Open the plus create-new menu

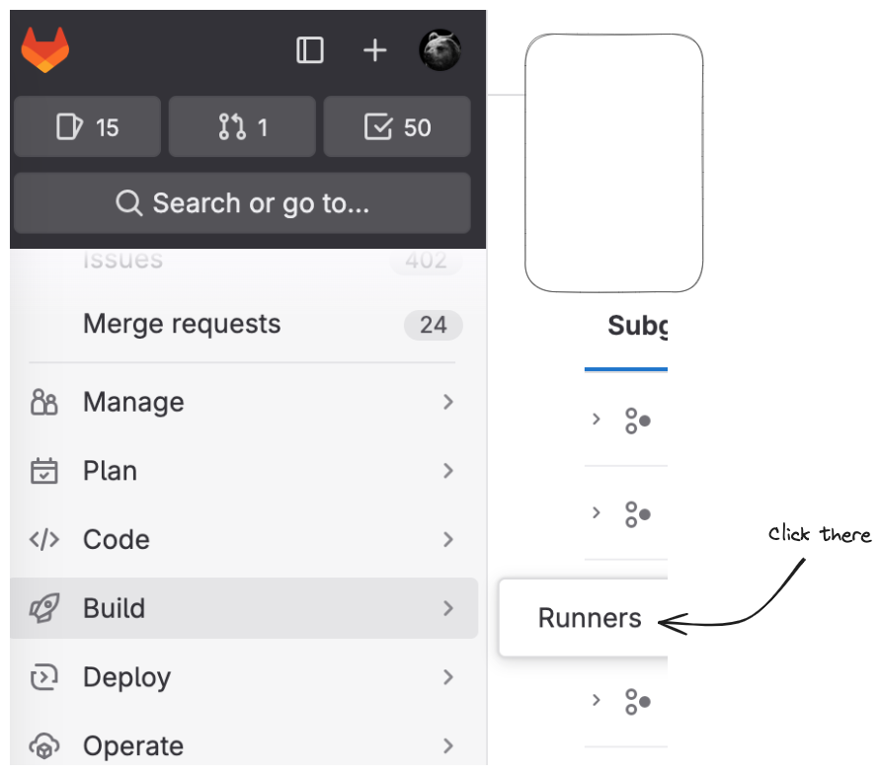tap(374, 50)
